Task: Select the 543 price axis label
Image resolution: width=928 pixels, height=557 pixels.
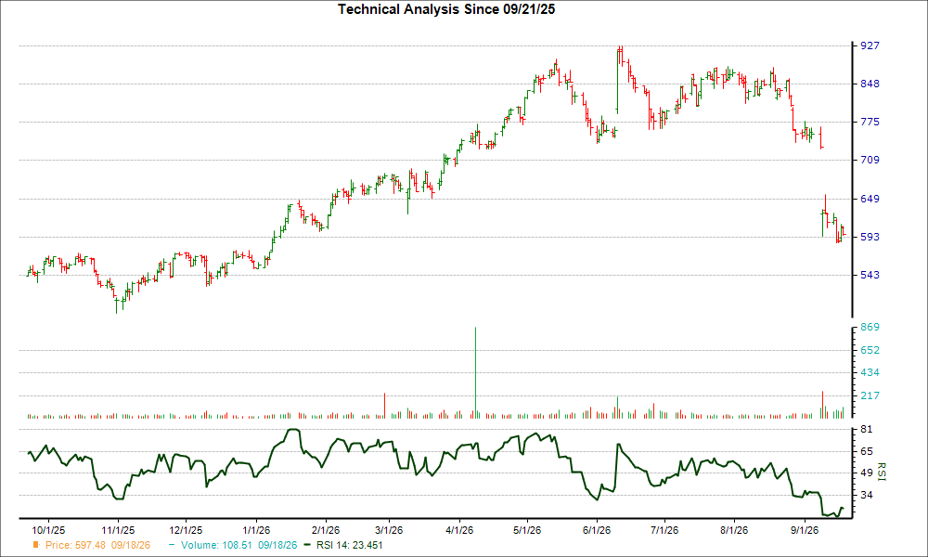Action: (x=870, y=275)
